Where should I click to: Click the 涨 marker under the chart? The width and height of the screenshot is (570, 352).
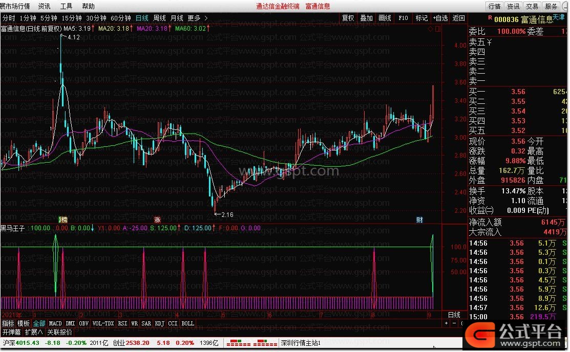[x=157, y=220]
